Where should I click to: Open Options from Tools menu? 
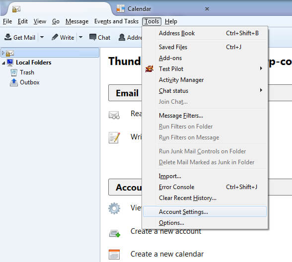click(x=205, y=222)
